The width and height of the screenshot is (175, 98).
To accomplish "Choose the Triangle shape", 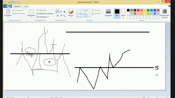I will pos(84,14).
